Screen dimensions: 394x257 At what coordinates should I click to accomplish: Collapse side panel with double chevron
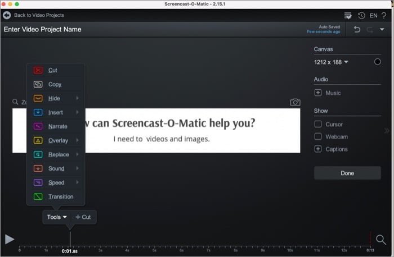(x=387, y=131)
